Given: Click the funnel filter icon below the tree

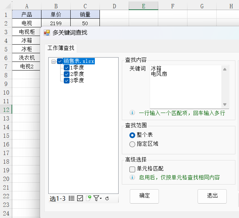Looking at the screenshot, I should pos(96,198).
